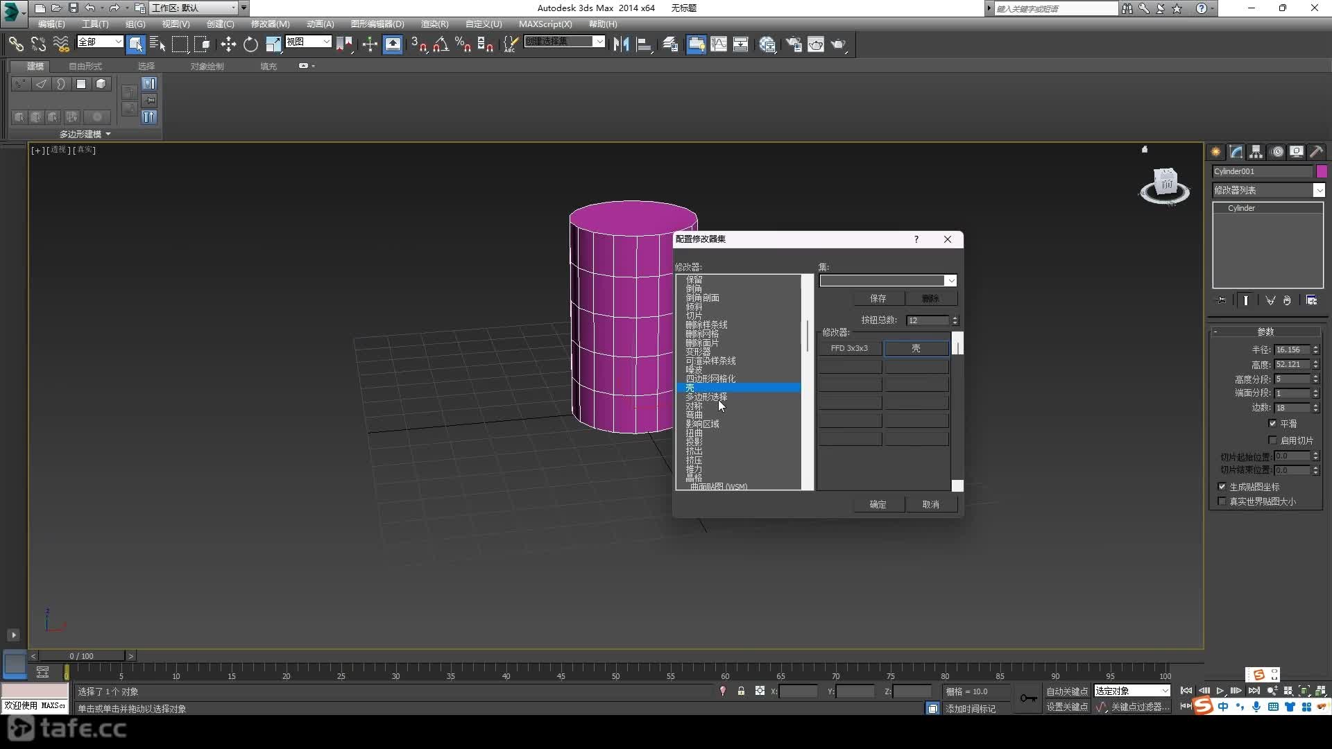1332x749 pixels.
Task: Click the 确定 button in dialog
Action: click(878, 504)
